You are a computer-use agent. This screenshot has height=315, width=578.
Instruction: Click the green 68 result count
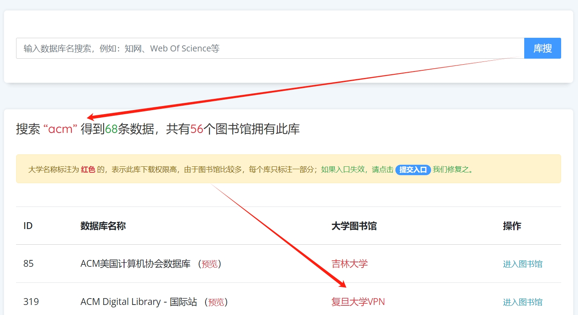(x=111, y=129)
